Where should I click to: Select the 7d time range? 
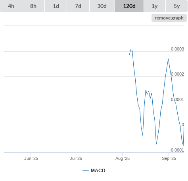[x=78, y=6]
